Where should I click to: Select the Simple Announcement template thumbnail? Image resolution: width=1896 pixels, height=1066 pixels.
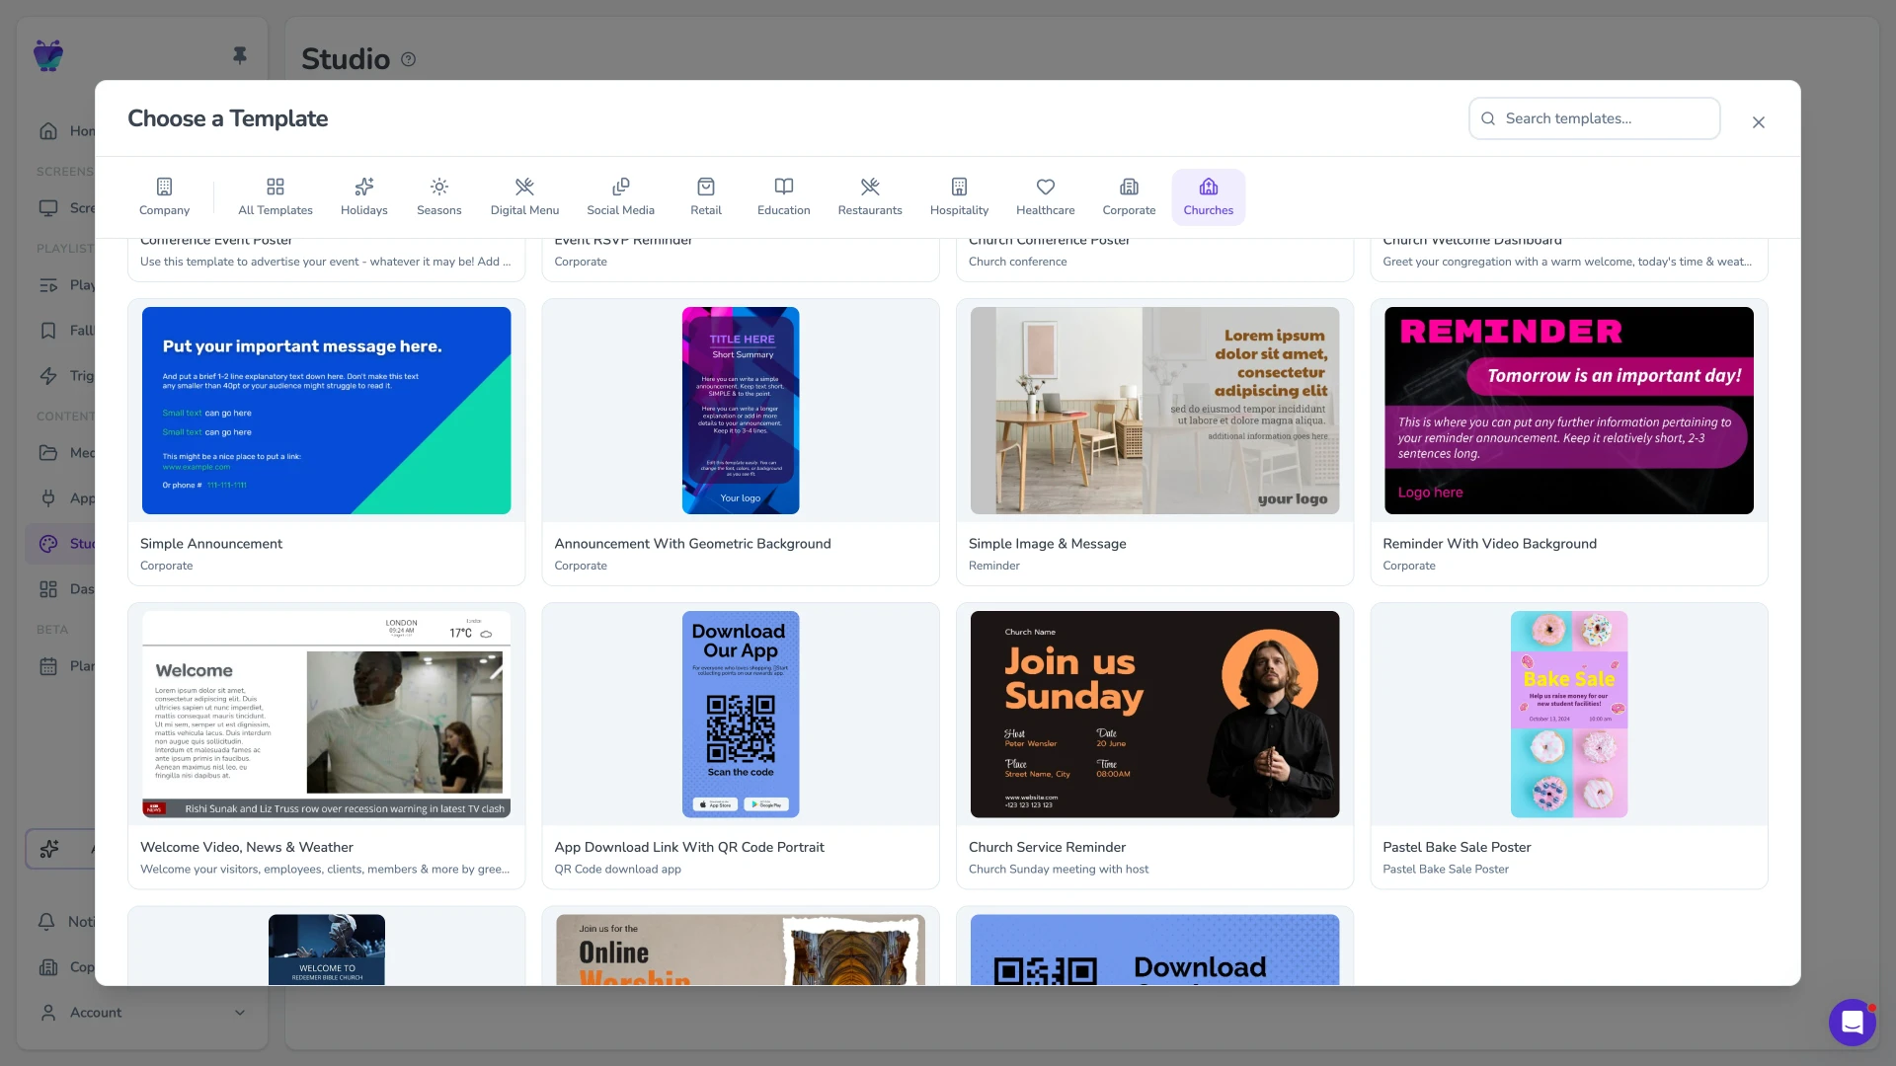click(x=327, y=411)
